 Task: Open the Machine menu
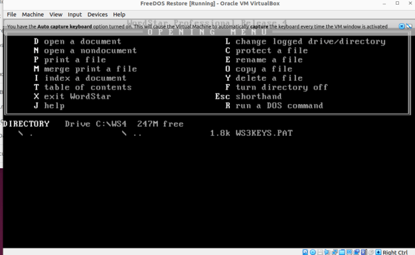point(33,15)
